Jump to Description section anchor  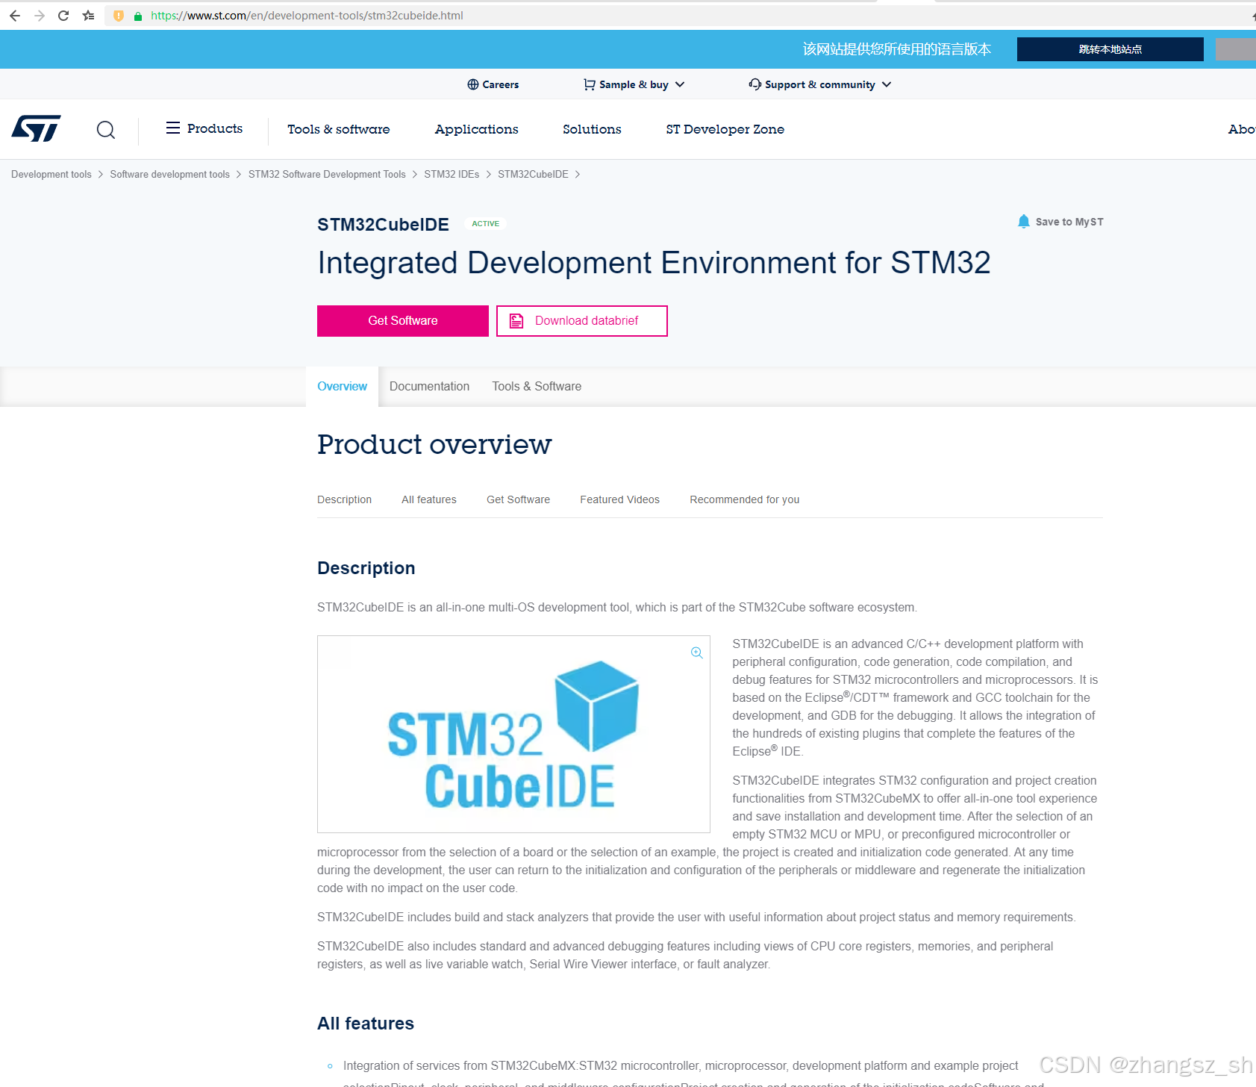coord(344,499)
